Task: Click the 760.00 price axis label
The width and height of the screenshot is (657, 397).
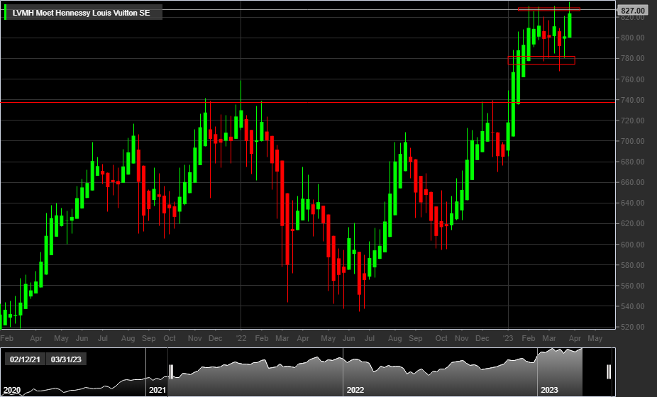Action: point(633,79)
